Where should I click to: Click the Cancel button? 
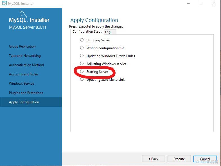click(205, 159)
